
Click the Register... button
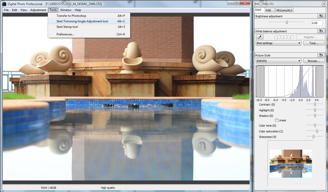click(310, 37)
